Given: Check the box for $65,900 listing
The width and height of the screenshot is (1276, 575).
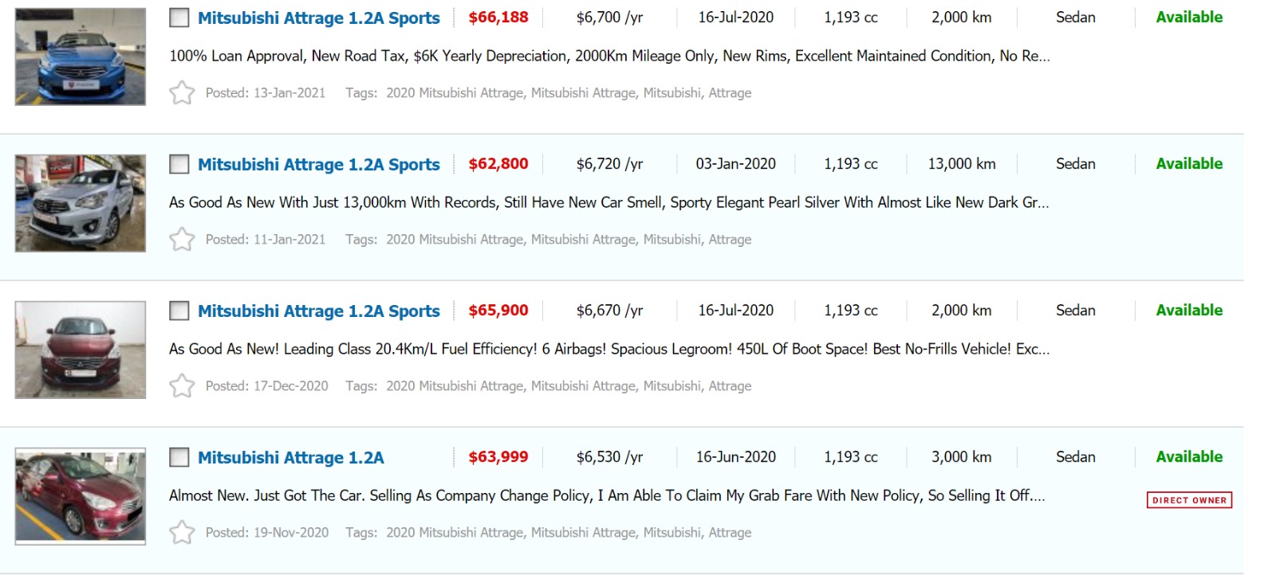Looking at the screenshot, I should (x=179, y=311).
